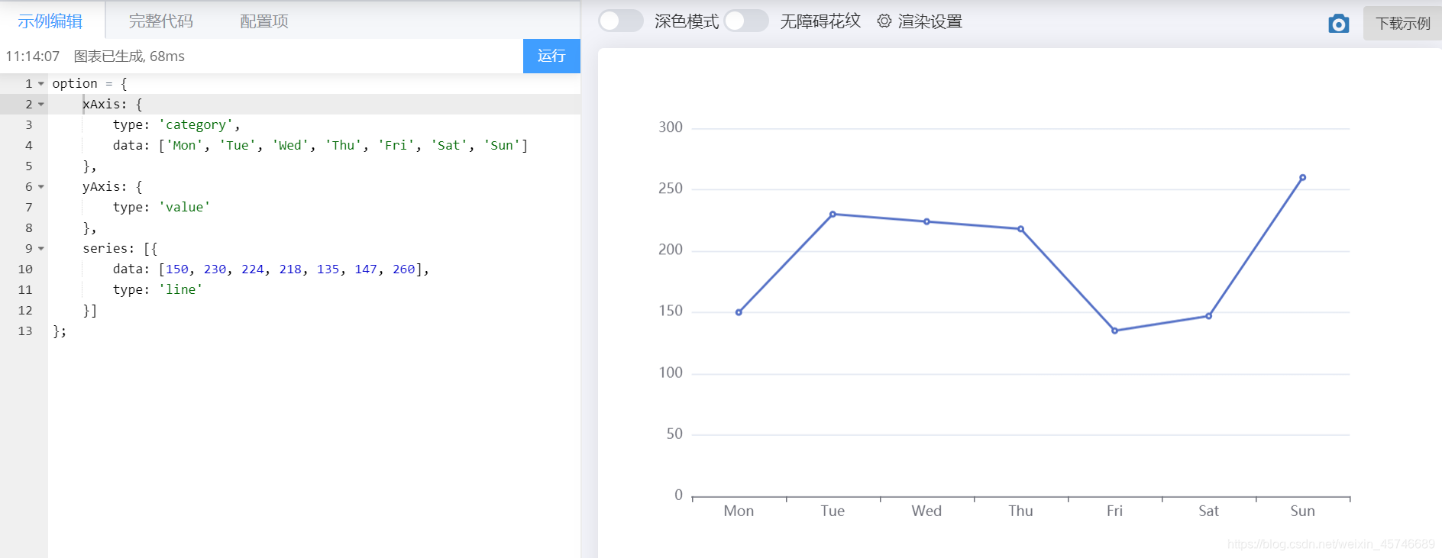Click the 'Wed' string in xAxis data
The image size is (1442, 558).
pyautogui.click(x=290, y=145)
